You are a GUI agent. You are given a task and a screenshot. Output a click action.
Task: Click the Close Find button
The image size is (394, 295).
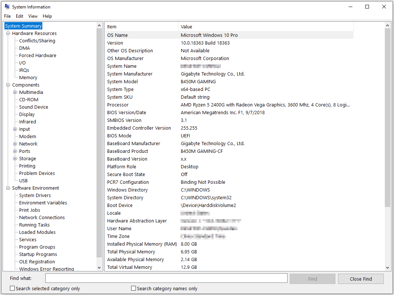point(360,279)
